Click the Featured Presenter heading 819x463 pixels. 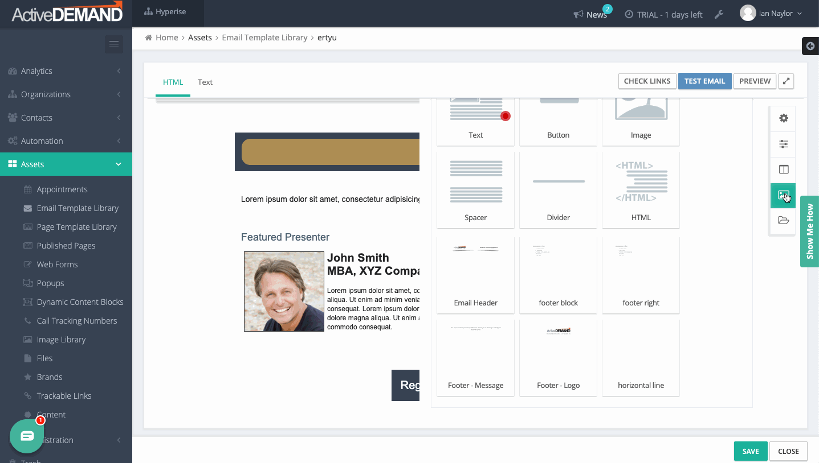tap(285, 237)
